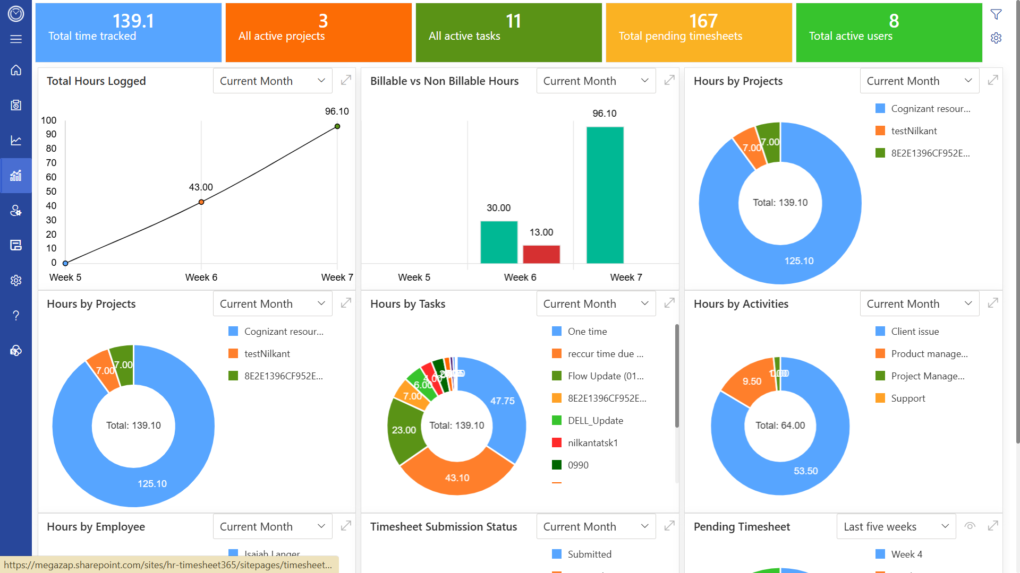Open the help question mark icon
1020x573 pixels.
pos(16,316)
